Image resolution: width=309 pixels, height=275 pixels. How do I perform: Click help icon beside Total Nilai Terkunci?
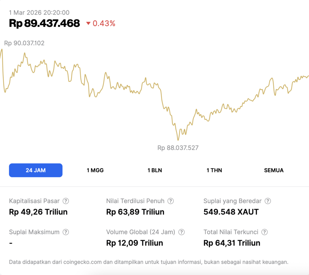264,232
